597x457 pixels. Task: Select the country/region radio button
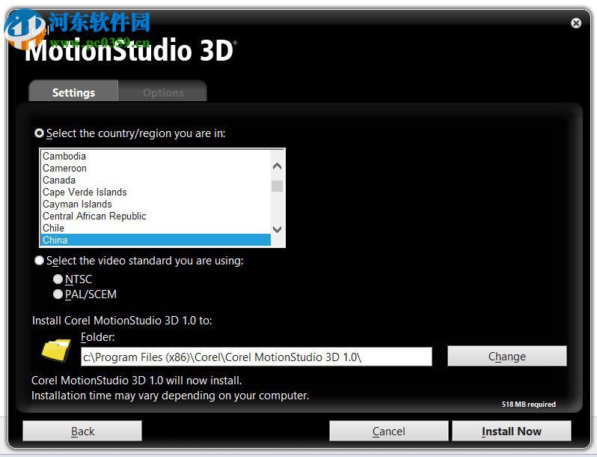point(39,133)
